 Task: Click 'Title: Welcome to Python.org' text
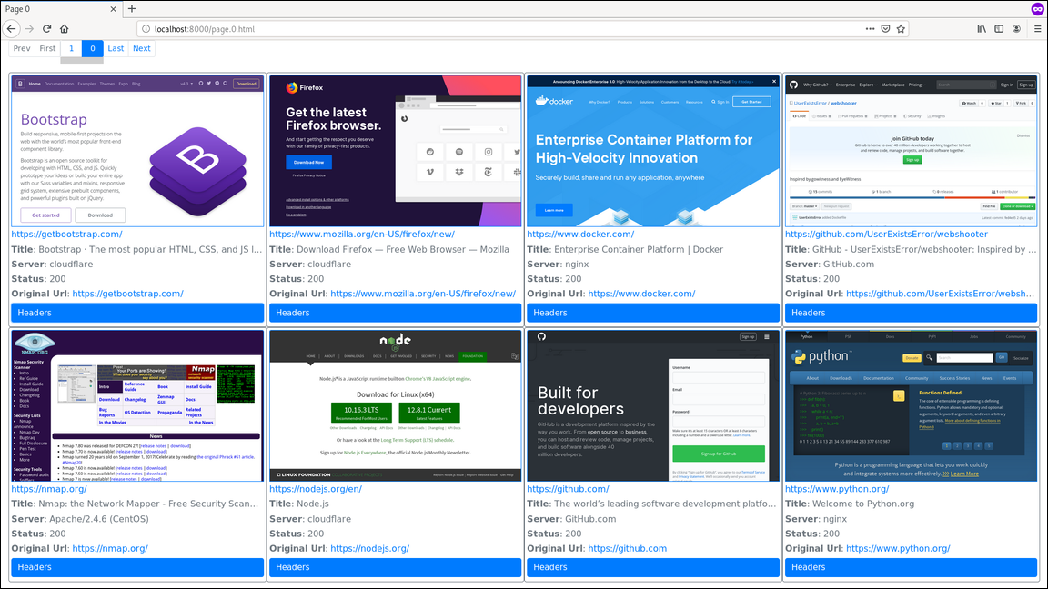850,504
